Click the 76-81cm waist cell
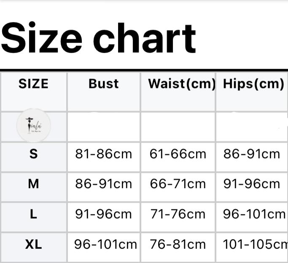This screenshot has width=288, height=263. [x=178, y=244]
